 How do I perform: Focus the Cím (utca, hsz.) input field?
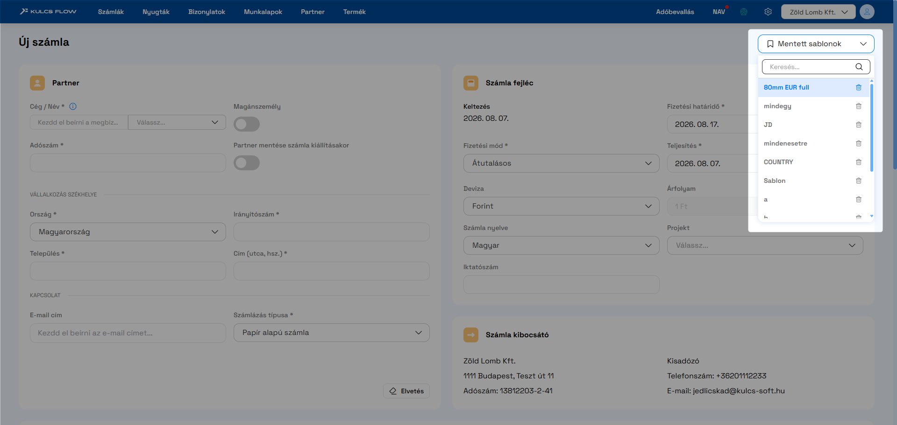pyautogui.click(x=332, y=271)
